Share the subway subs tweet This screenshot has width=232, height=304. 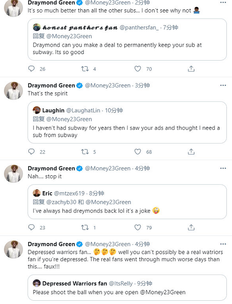point(191,69)
